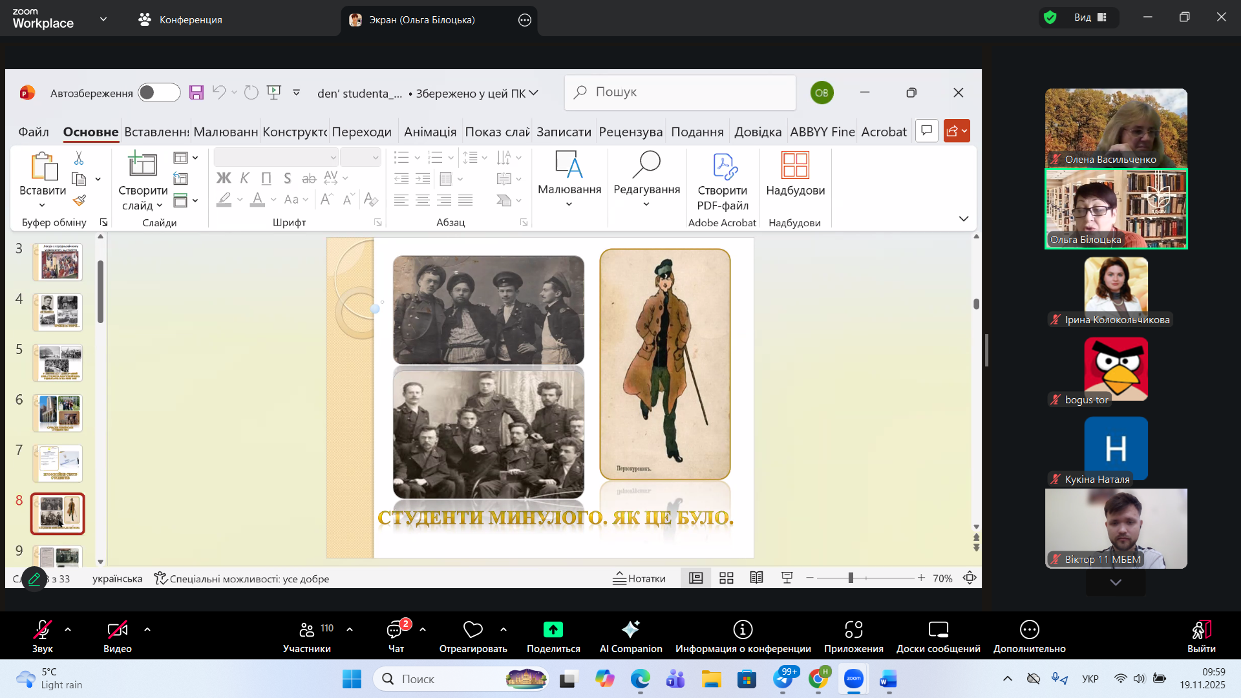This screenshot has width=1241, height=698.
Task: Unmute microphone with Звук button
Action: point(43,636)
